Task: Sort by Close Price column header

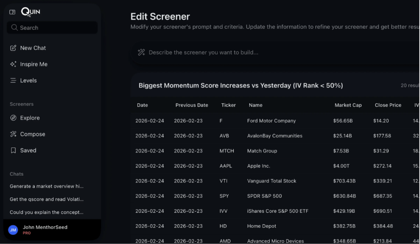Action: (x=388, y=105)
